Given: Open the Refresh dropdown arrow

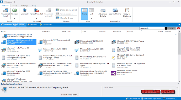Looking at the screenshot, I should 14,18.
